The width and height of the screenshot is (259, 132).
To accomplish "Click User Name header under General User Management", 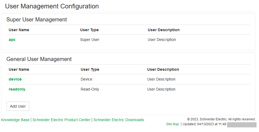I will coord(19,69).
